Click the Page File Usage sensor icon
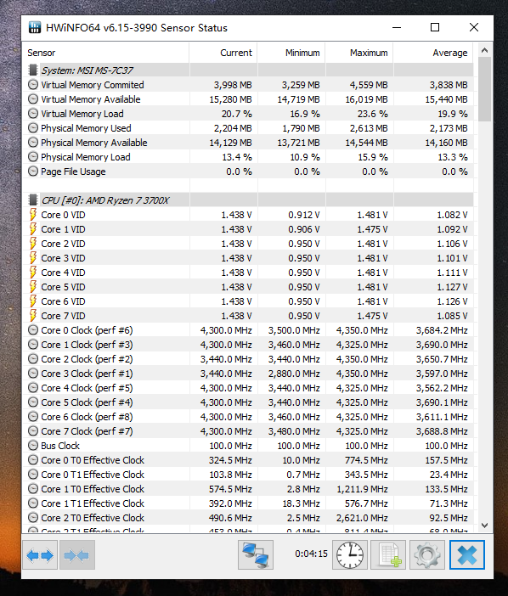The image size is (508, 596). tap(33, 171)
